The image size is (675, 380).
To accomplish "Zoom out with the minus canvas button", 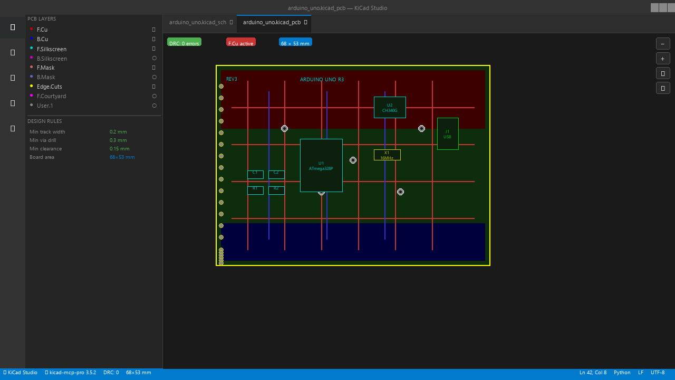I will click(663, 44).
